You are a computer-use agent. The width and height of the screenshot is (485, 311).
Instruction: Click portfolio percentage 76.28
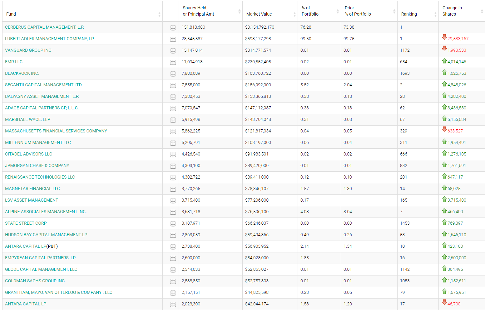click(306, 27)
